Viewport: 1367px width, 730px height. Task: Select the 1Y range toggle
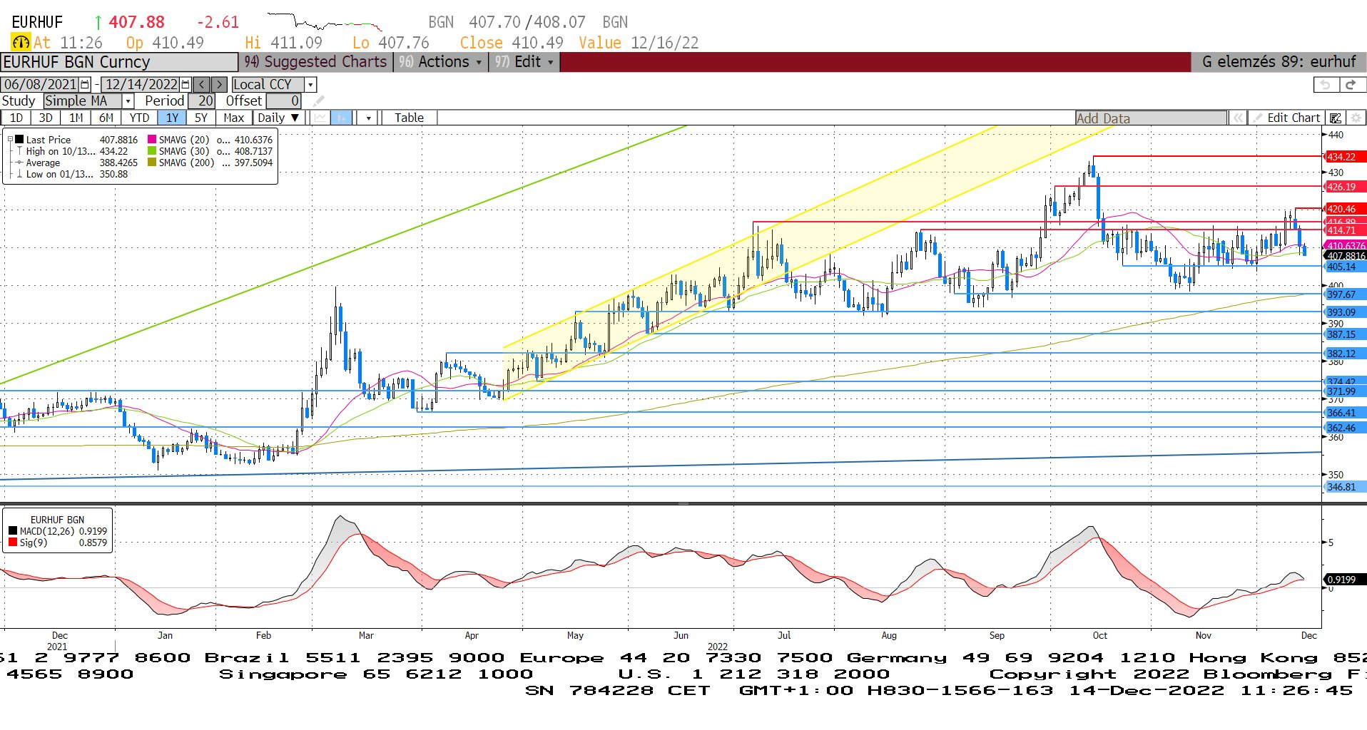tap(172, 118)
